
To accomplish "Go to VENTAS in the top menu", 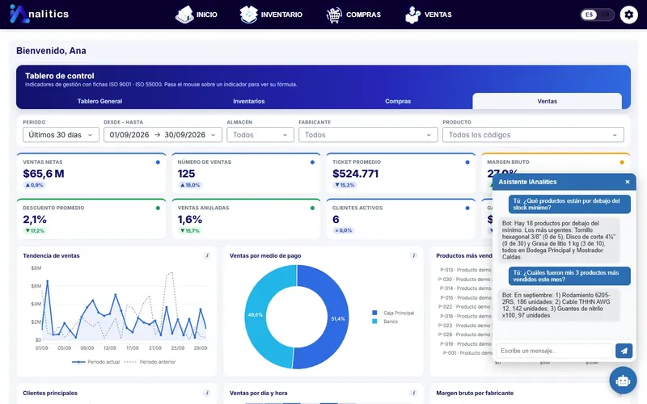I will tap(438, 15).
